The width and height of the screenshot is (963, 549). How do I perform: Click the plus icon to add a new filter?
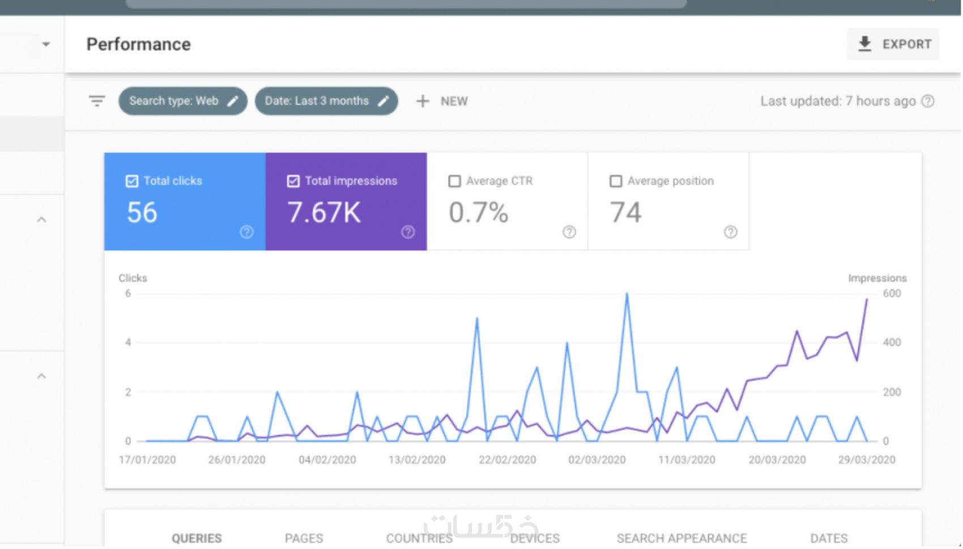click(x=423, y=101)
